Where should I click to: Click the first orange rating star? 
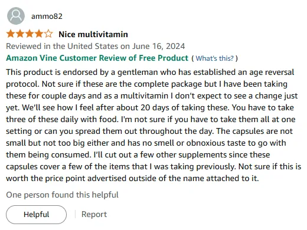(11, 34)
